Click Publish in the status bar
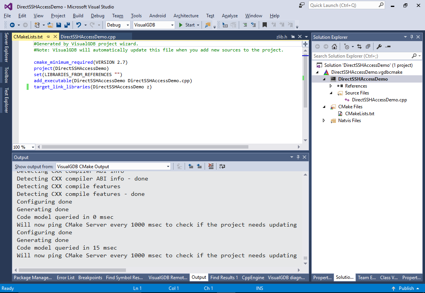The width and height of the screenshot is (425, 293). [406, 288]
